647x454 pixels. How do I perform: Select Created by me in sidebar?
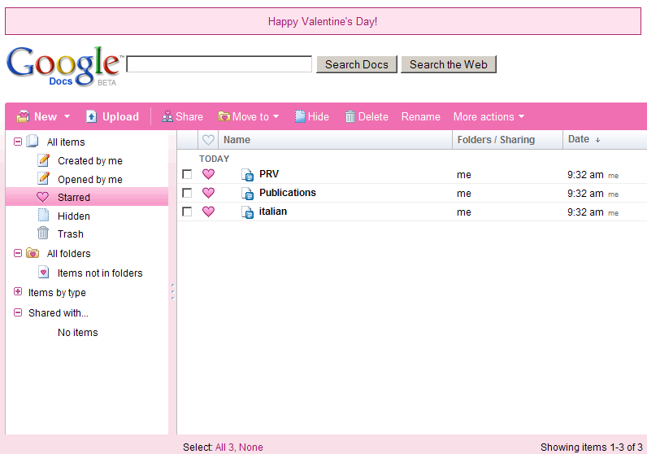point(90,161)
